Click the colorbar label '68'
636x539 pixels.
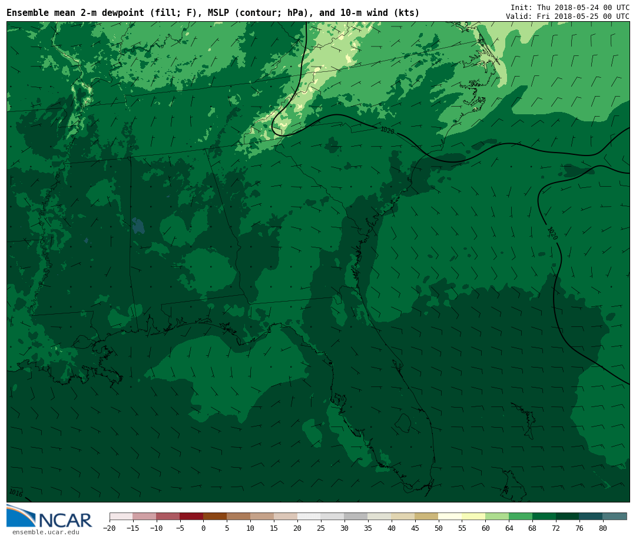[x=532, y=528]
